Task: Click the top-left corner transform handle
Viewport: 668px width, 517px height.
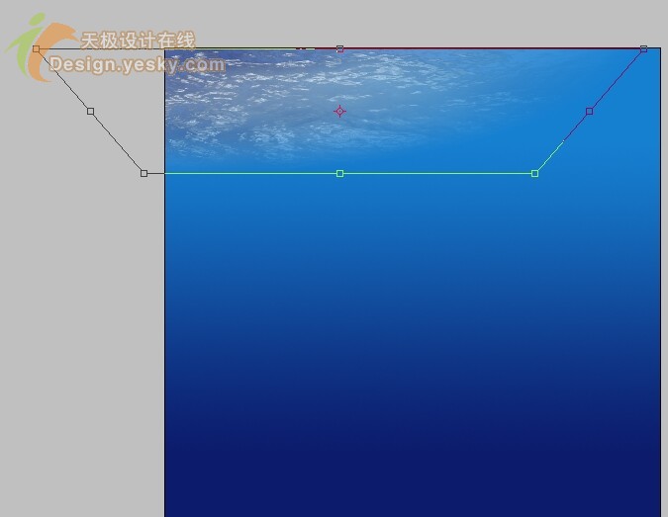Action: tap(37, 49)
